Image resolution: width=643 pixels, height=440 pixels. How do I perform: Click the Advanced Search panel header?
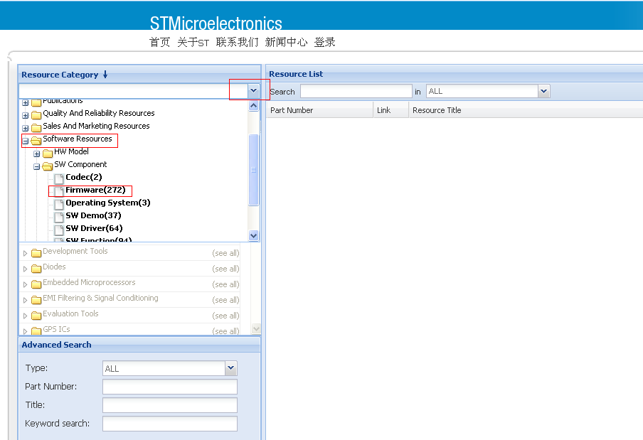tap(139, 345)
